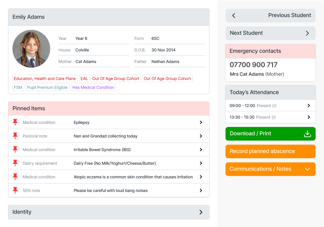324x227 pixels.
Task: Unpin the Nan and Grandad pastoral note
Action: click(x=15, y=136)
